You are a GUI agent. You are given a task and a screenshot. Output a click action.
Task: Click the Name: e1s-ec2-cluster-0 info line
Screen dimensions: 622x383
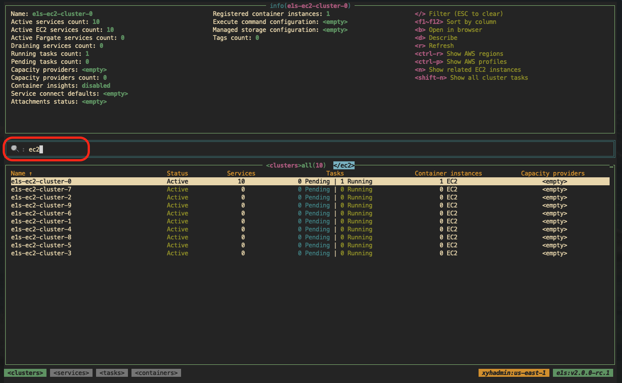pos(52,14)
